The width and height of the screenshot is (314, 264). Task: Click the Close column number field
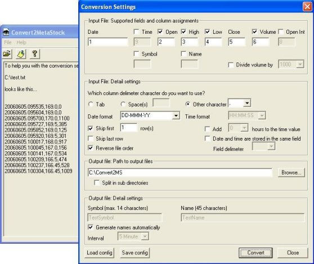[237, 42]
